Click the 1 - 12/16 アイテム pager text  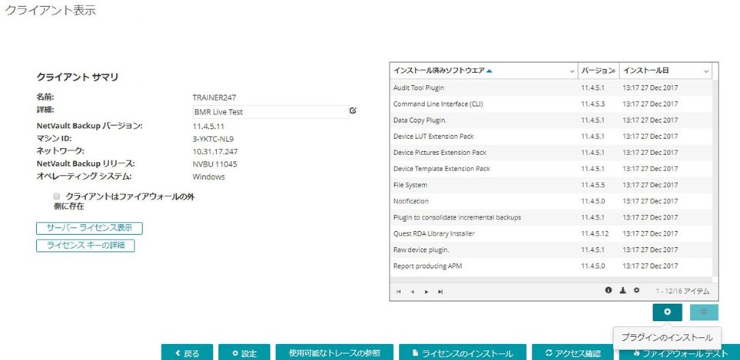tap(682, 291)
